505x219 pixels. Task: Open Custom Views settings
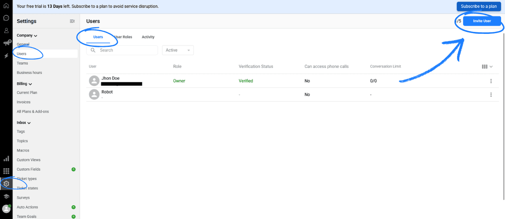pyautogui.click(x=29, y=160)
